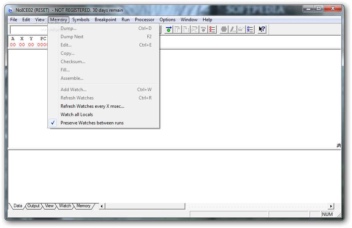
Task: Open the Window menu
Action: [189, 20]
